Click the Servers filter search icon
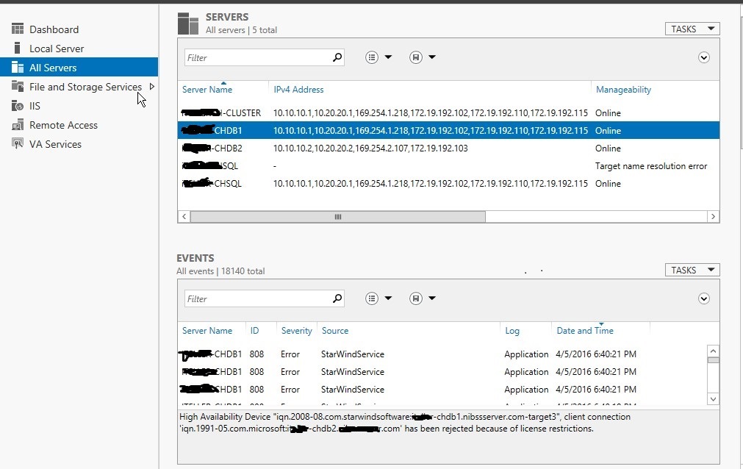 (337, 57)
